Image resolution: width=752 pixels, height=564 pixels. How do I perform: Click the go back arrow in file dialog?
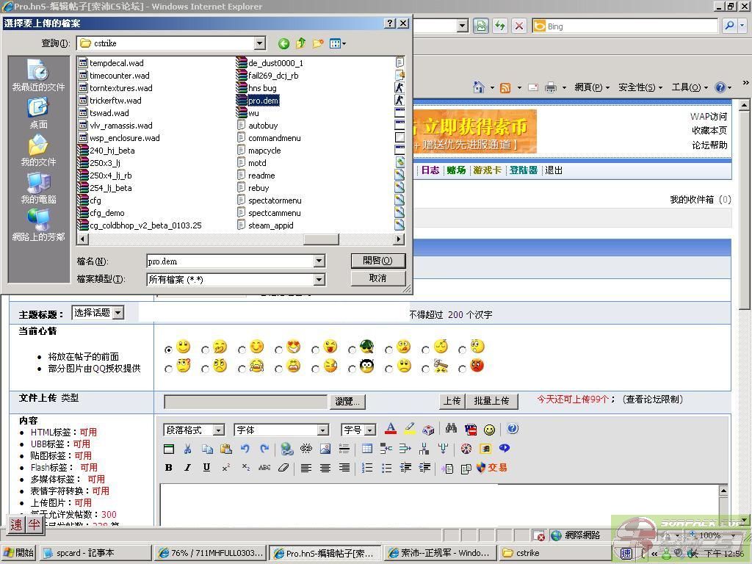coord(283,44)
